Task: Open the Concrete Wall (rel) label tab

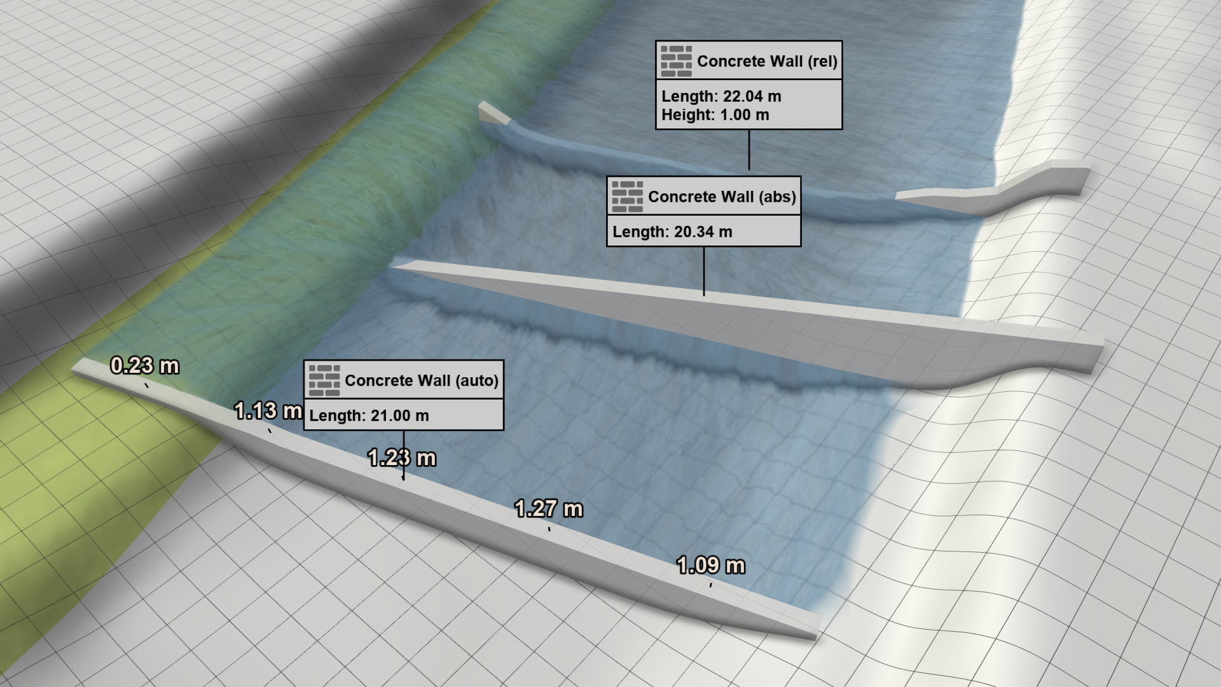Action: click(x=748, y=62)
